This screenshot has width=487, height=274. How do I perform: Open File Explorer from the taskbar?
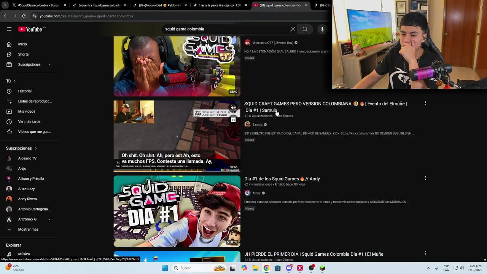(255, 268)
